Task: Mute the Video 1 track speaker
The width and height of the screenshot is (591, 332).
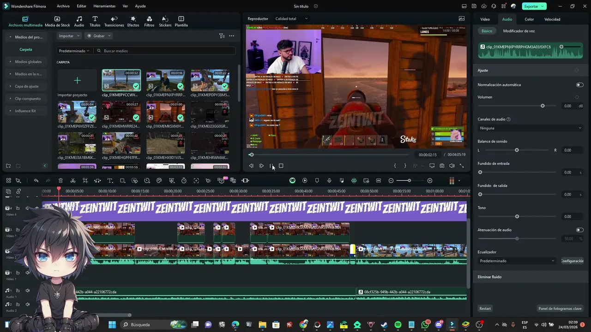Action: point(28,273)
